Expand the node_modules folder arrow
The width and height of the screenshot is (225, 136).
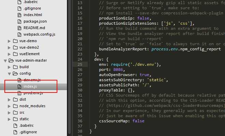pyautogui.click(x=9, y=106)
